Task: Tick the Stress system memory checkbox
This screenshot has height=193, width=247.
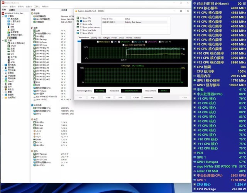Action: tap(81, 27)
